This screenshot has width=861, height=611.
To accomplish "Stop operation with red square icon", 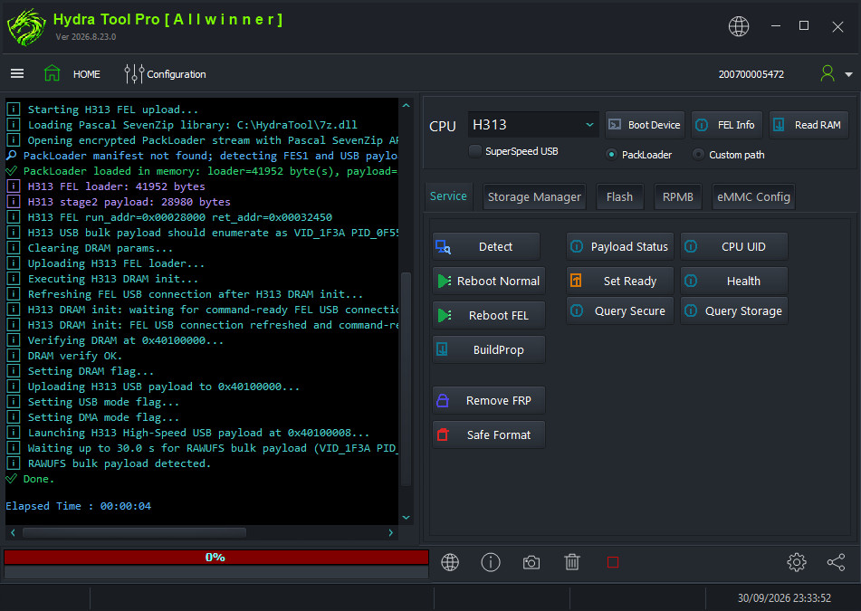I will [613, 562].
